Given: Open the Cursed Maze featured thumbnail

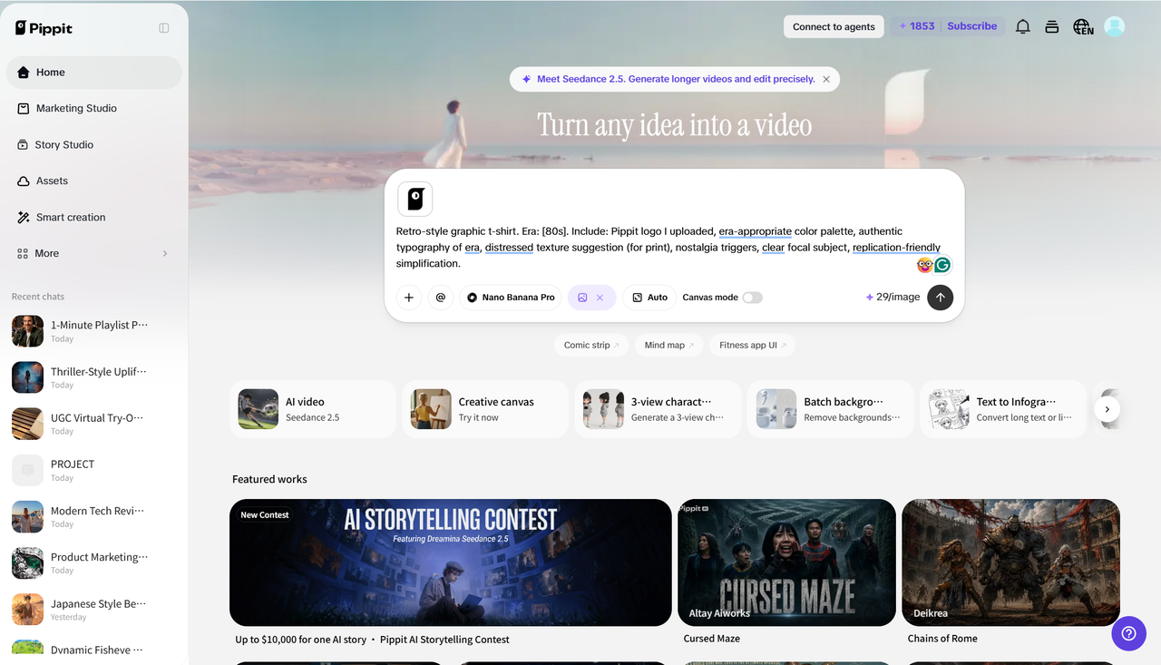Looking at the screenshot, I should (787, 562).
